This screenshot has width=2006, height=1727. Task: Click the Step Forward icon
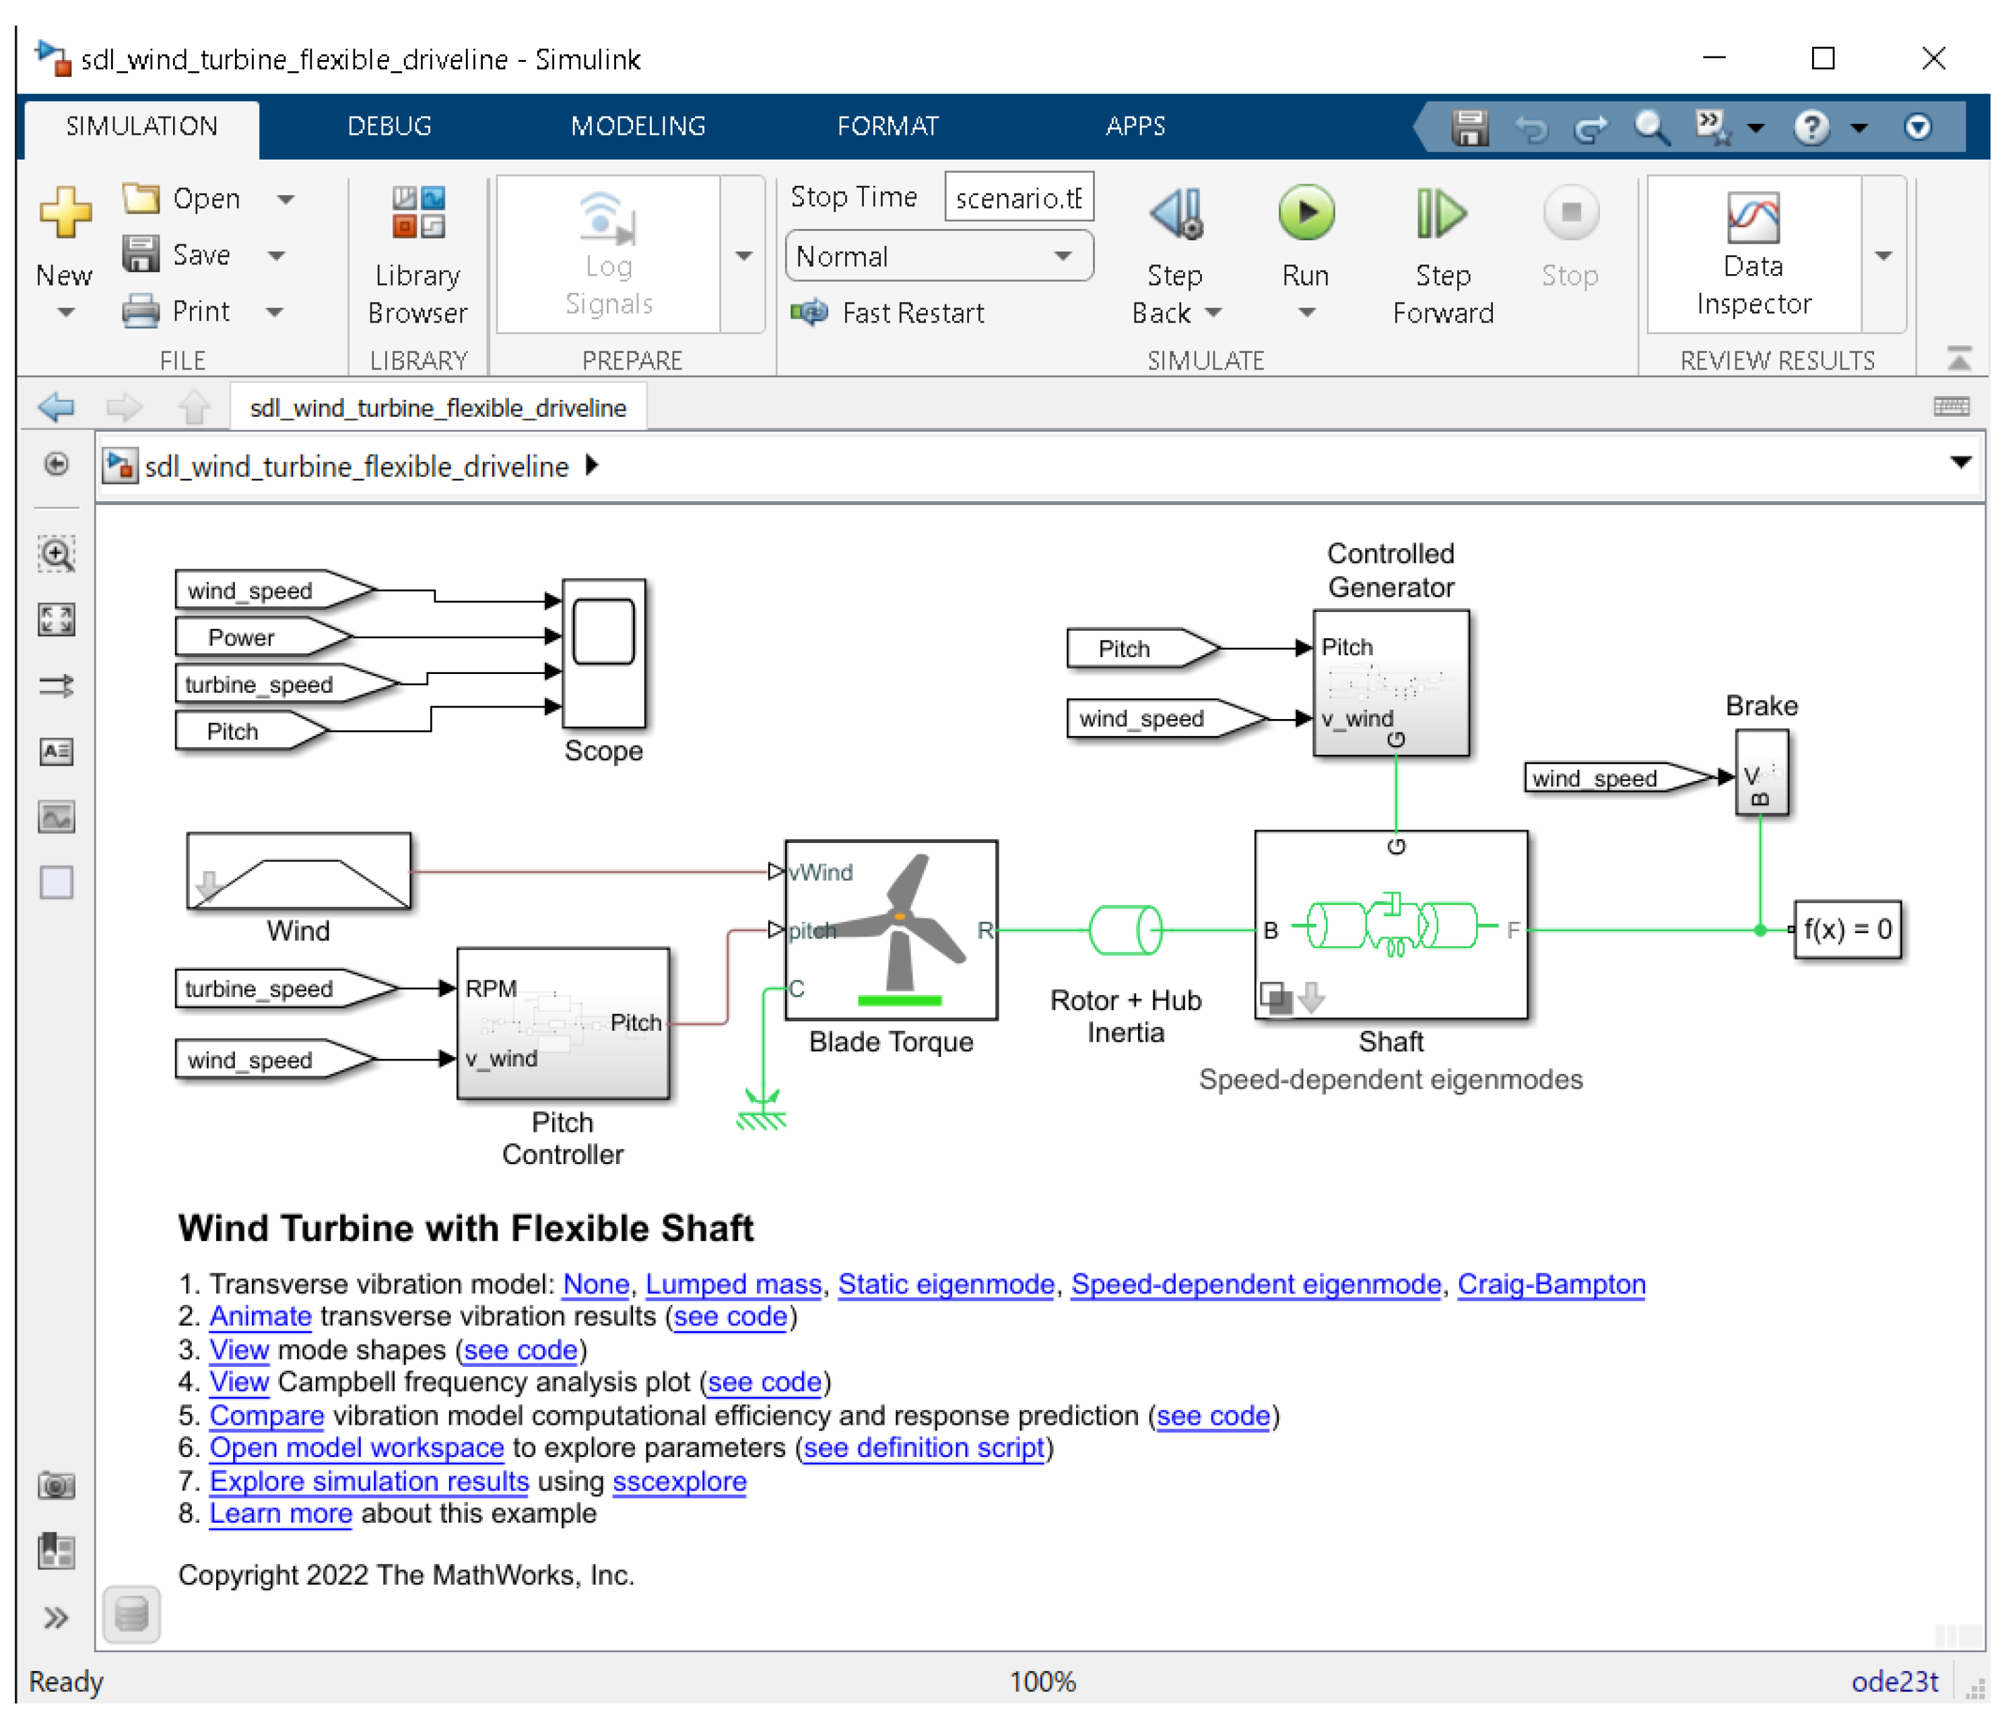[1440, 213]
